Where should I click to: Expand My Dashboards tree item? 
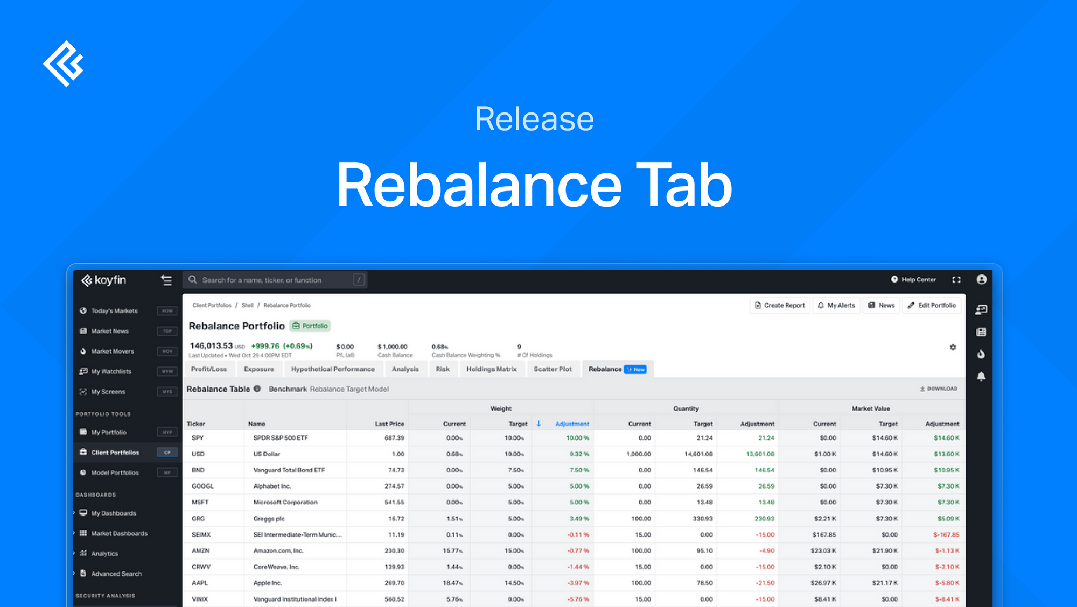tap(74, 513)
